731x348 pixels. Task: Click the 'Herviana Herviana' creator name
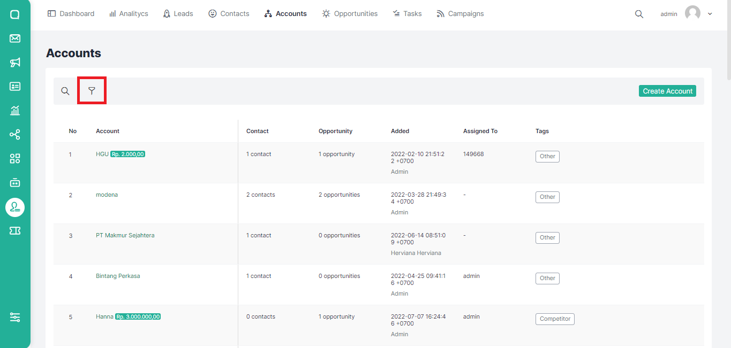(416, 253)
